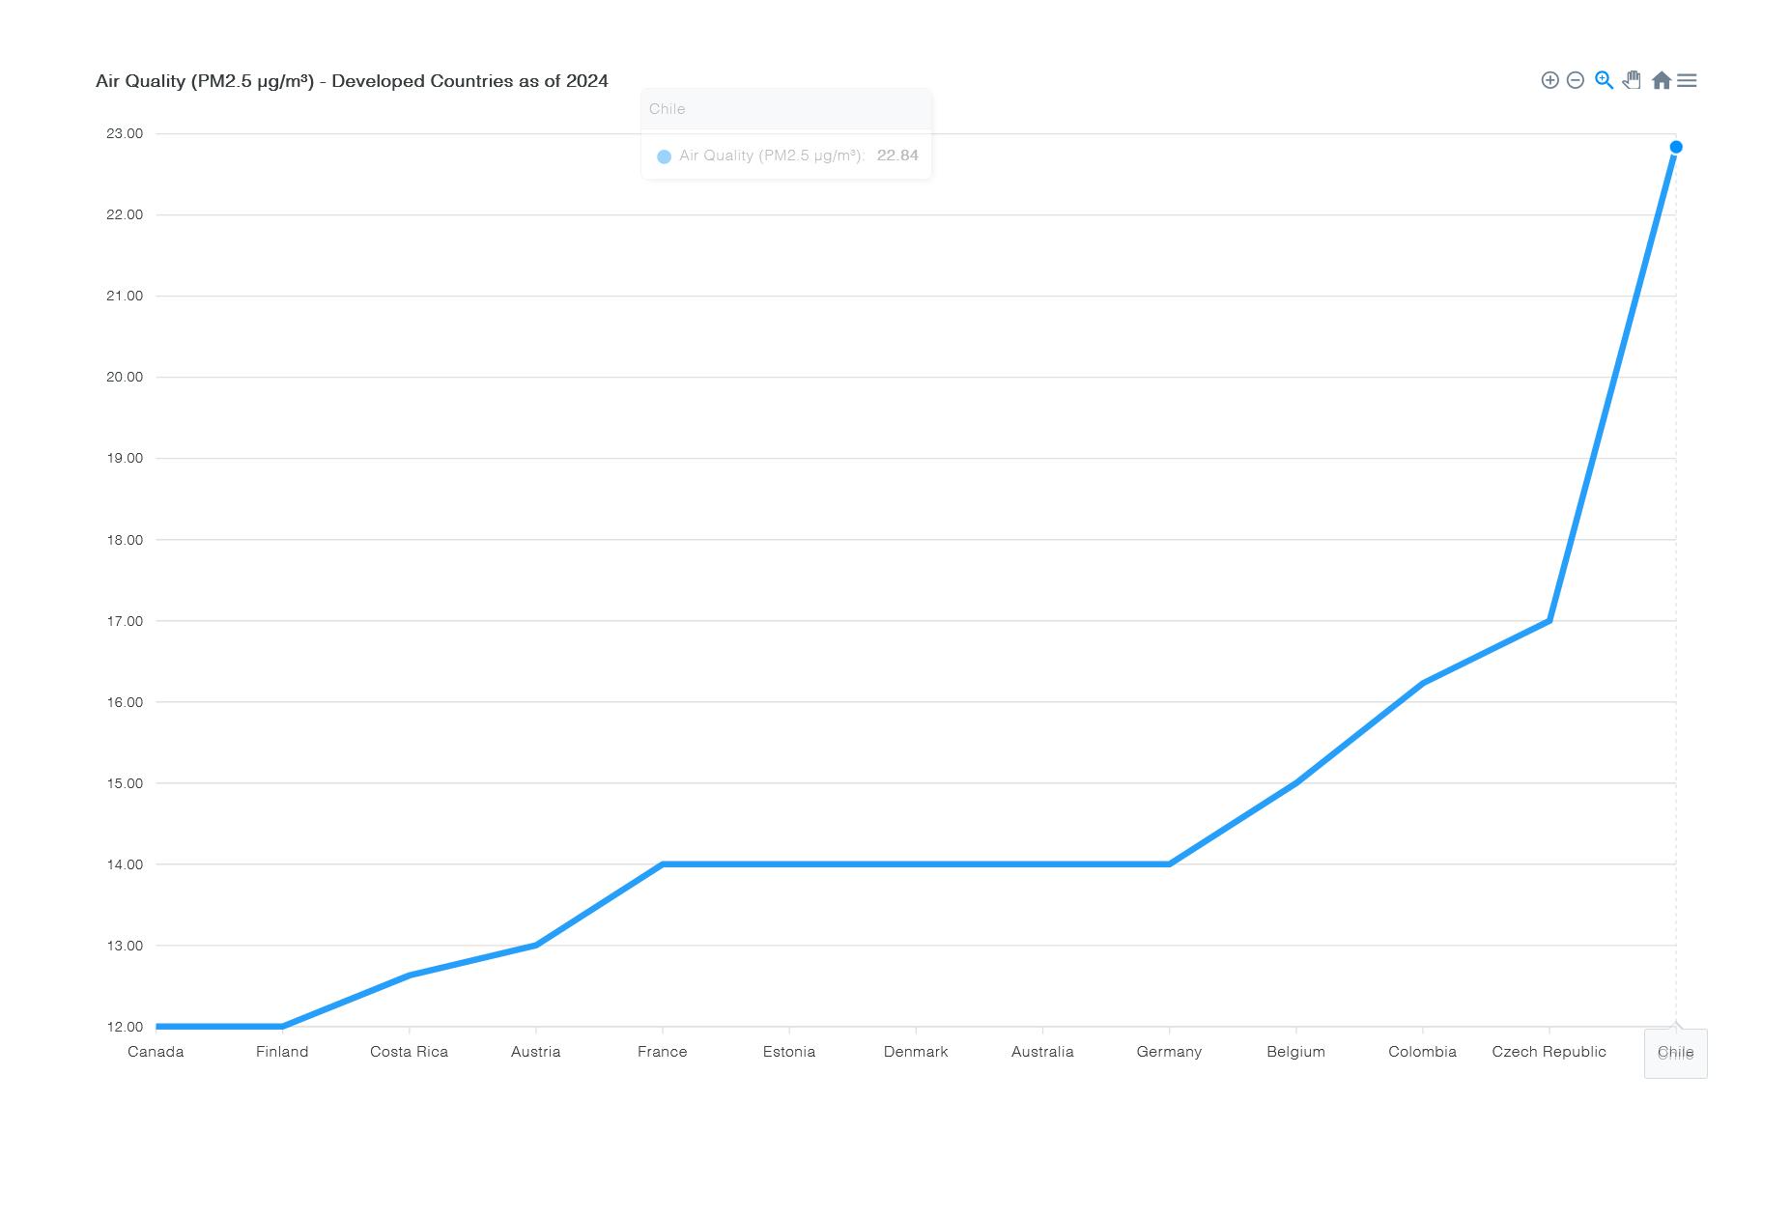1791x1217 pixels.
Task: Select the magnifier selection zoom tool
Action: (x=1604, y=80)
